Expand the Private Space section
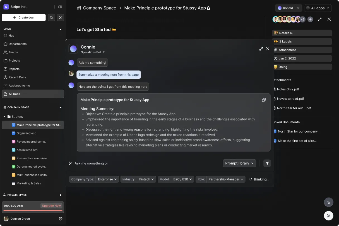Viewport: 339px width, 226px height. (x=61, y=195)
